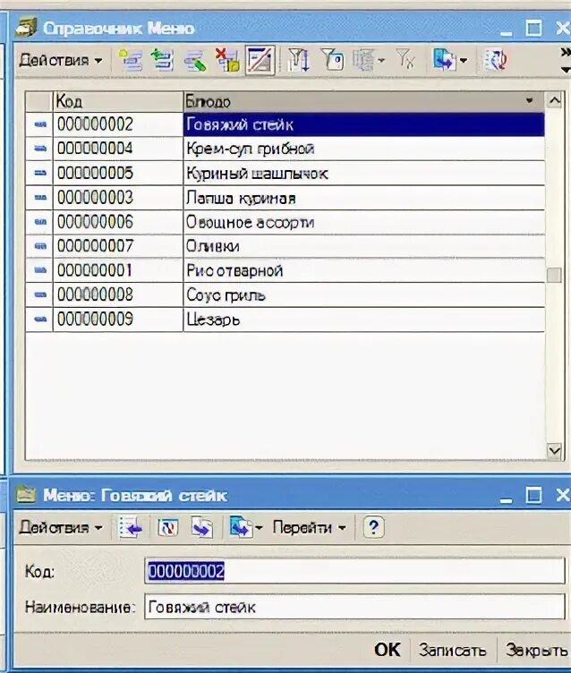Click the Go to related data icon in list toolbar
Image resolution: width=571 pixels, height=673 pixels.
click(x=444, y=60)
